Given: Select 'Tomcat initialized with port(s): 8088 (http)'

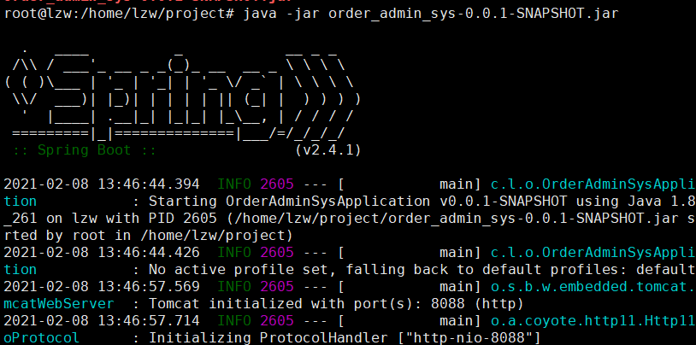Looking at the screenshot, I should pyautogui.click(x=337, y=304).
